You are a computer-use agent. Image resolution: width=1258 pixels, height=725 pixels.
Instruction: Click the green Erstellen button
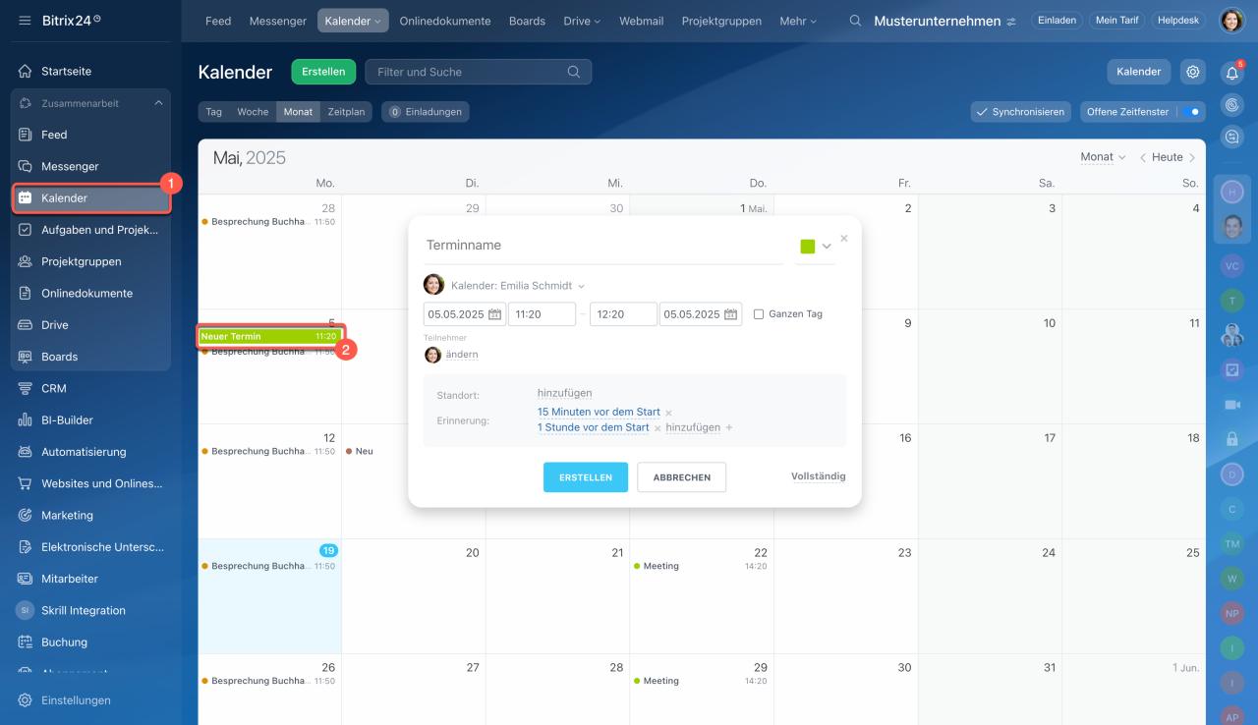[x=323, y=72]
